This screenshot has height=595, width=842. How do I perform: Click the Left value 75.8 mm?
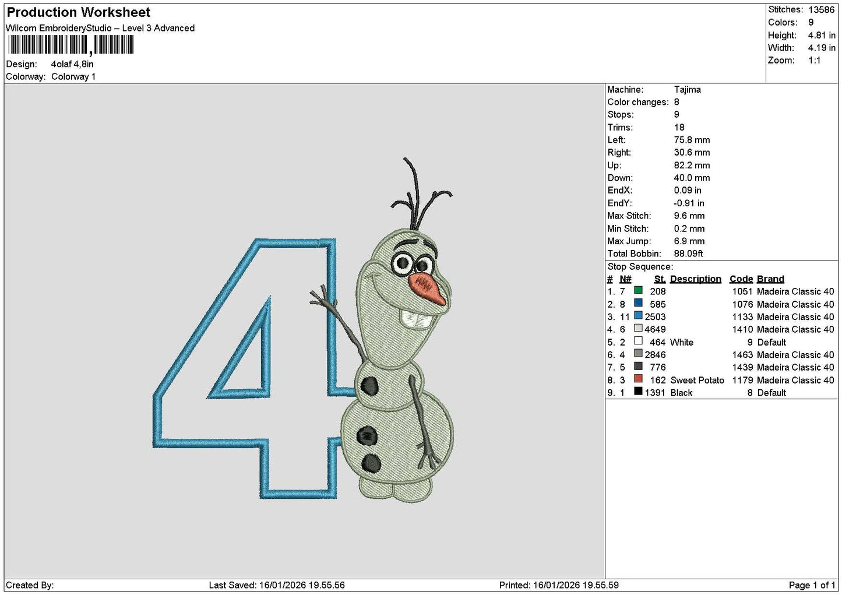click(692, 140)
